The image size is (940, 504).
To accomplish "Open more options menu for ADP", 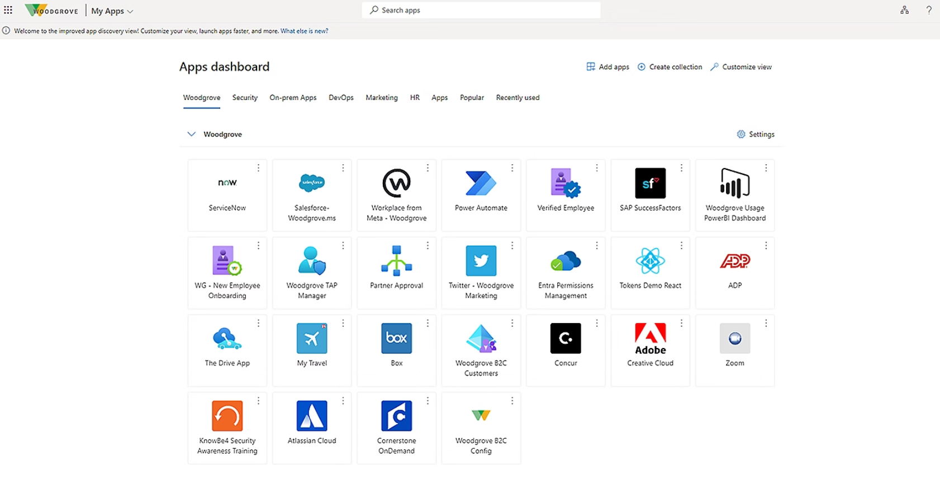I will (x=766, y=245).
